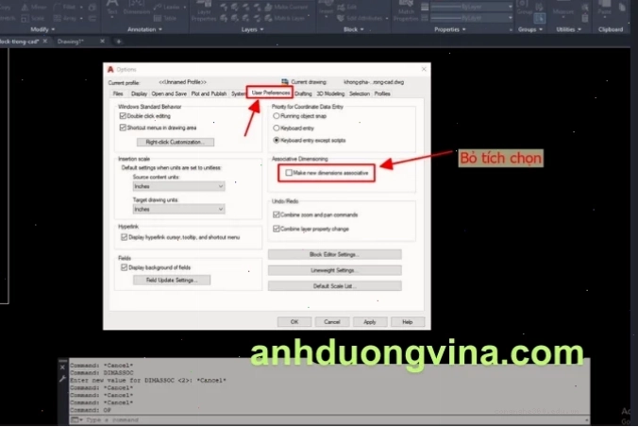Screen dimensions: 638x427
Task: Toggle Shortcut menus in drawing area
Action: tap(123, 128)
